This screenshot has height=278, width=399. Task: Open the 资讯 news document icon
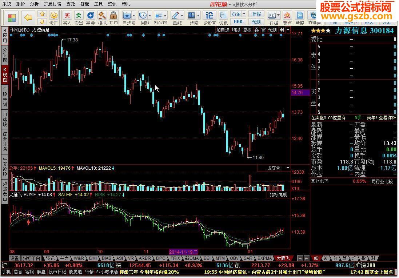(223, 15)
